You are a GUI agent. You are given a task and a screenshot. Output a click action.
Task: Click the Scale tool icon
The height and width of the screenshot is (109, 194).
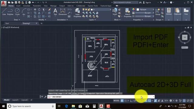tap(39, 16)
